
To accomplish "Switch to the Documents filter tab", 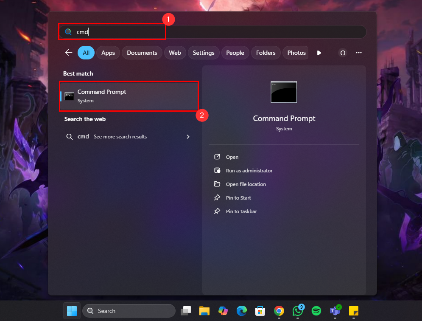I will pyautogui.click(x=142, y=53).
